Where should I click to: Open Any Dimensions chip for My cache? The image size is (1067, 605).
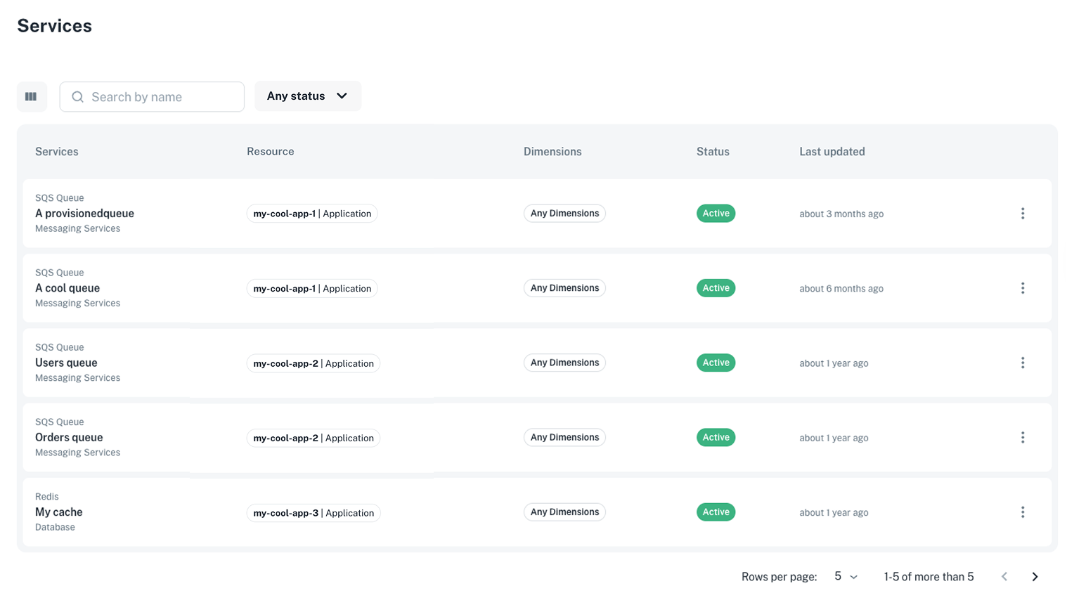pyautogui.click(x=564, y=512)
